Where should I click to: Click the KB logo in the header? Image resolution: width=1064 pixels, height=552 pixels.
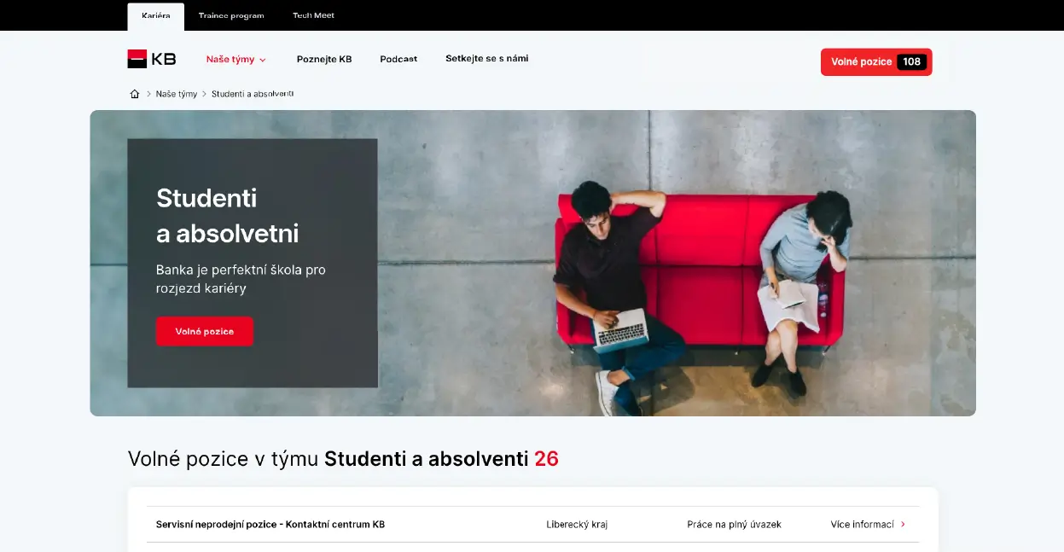click(152, 59)
